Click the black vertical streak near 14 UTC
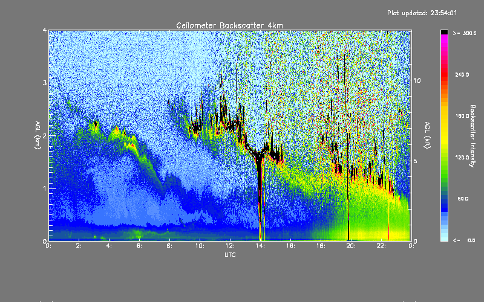Screen dimensions: 484x302 coord(260,198)
